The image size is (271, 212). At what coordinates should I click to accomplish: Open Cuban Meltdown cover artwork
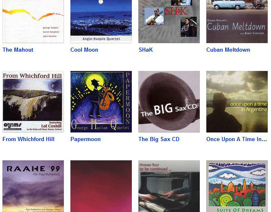[x=237, y=21]
